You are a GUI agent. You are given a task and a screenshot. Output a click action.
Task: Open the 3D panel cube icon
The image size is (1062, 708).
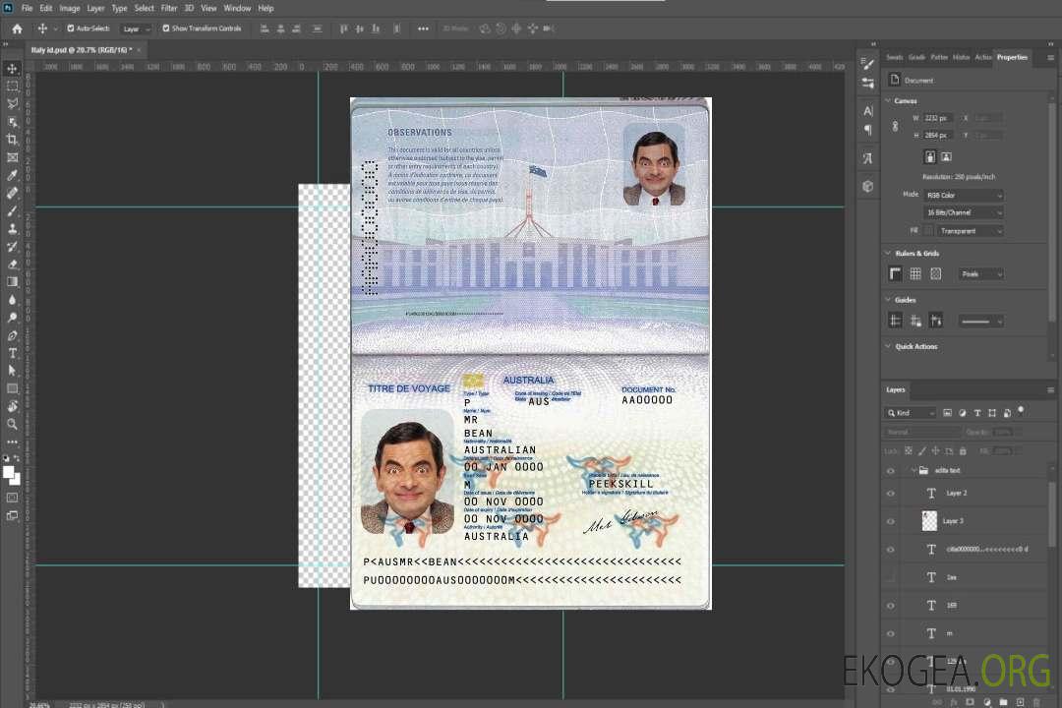click(868, 186)
